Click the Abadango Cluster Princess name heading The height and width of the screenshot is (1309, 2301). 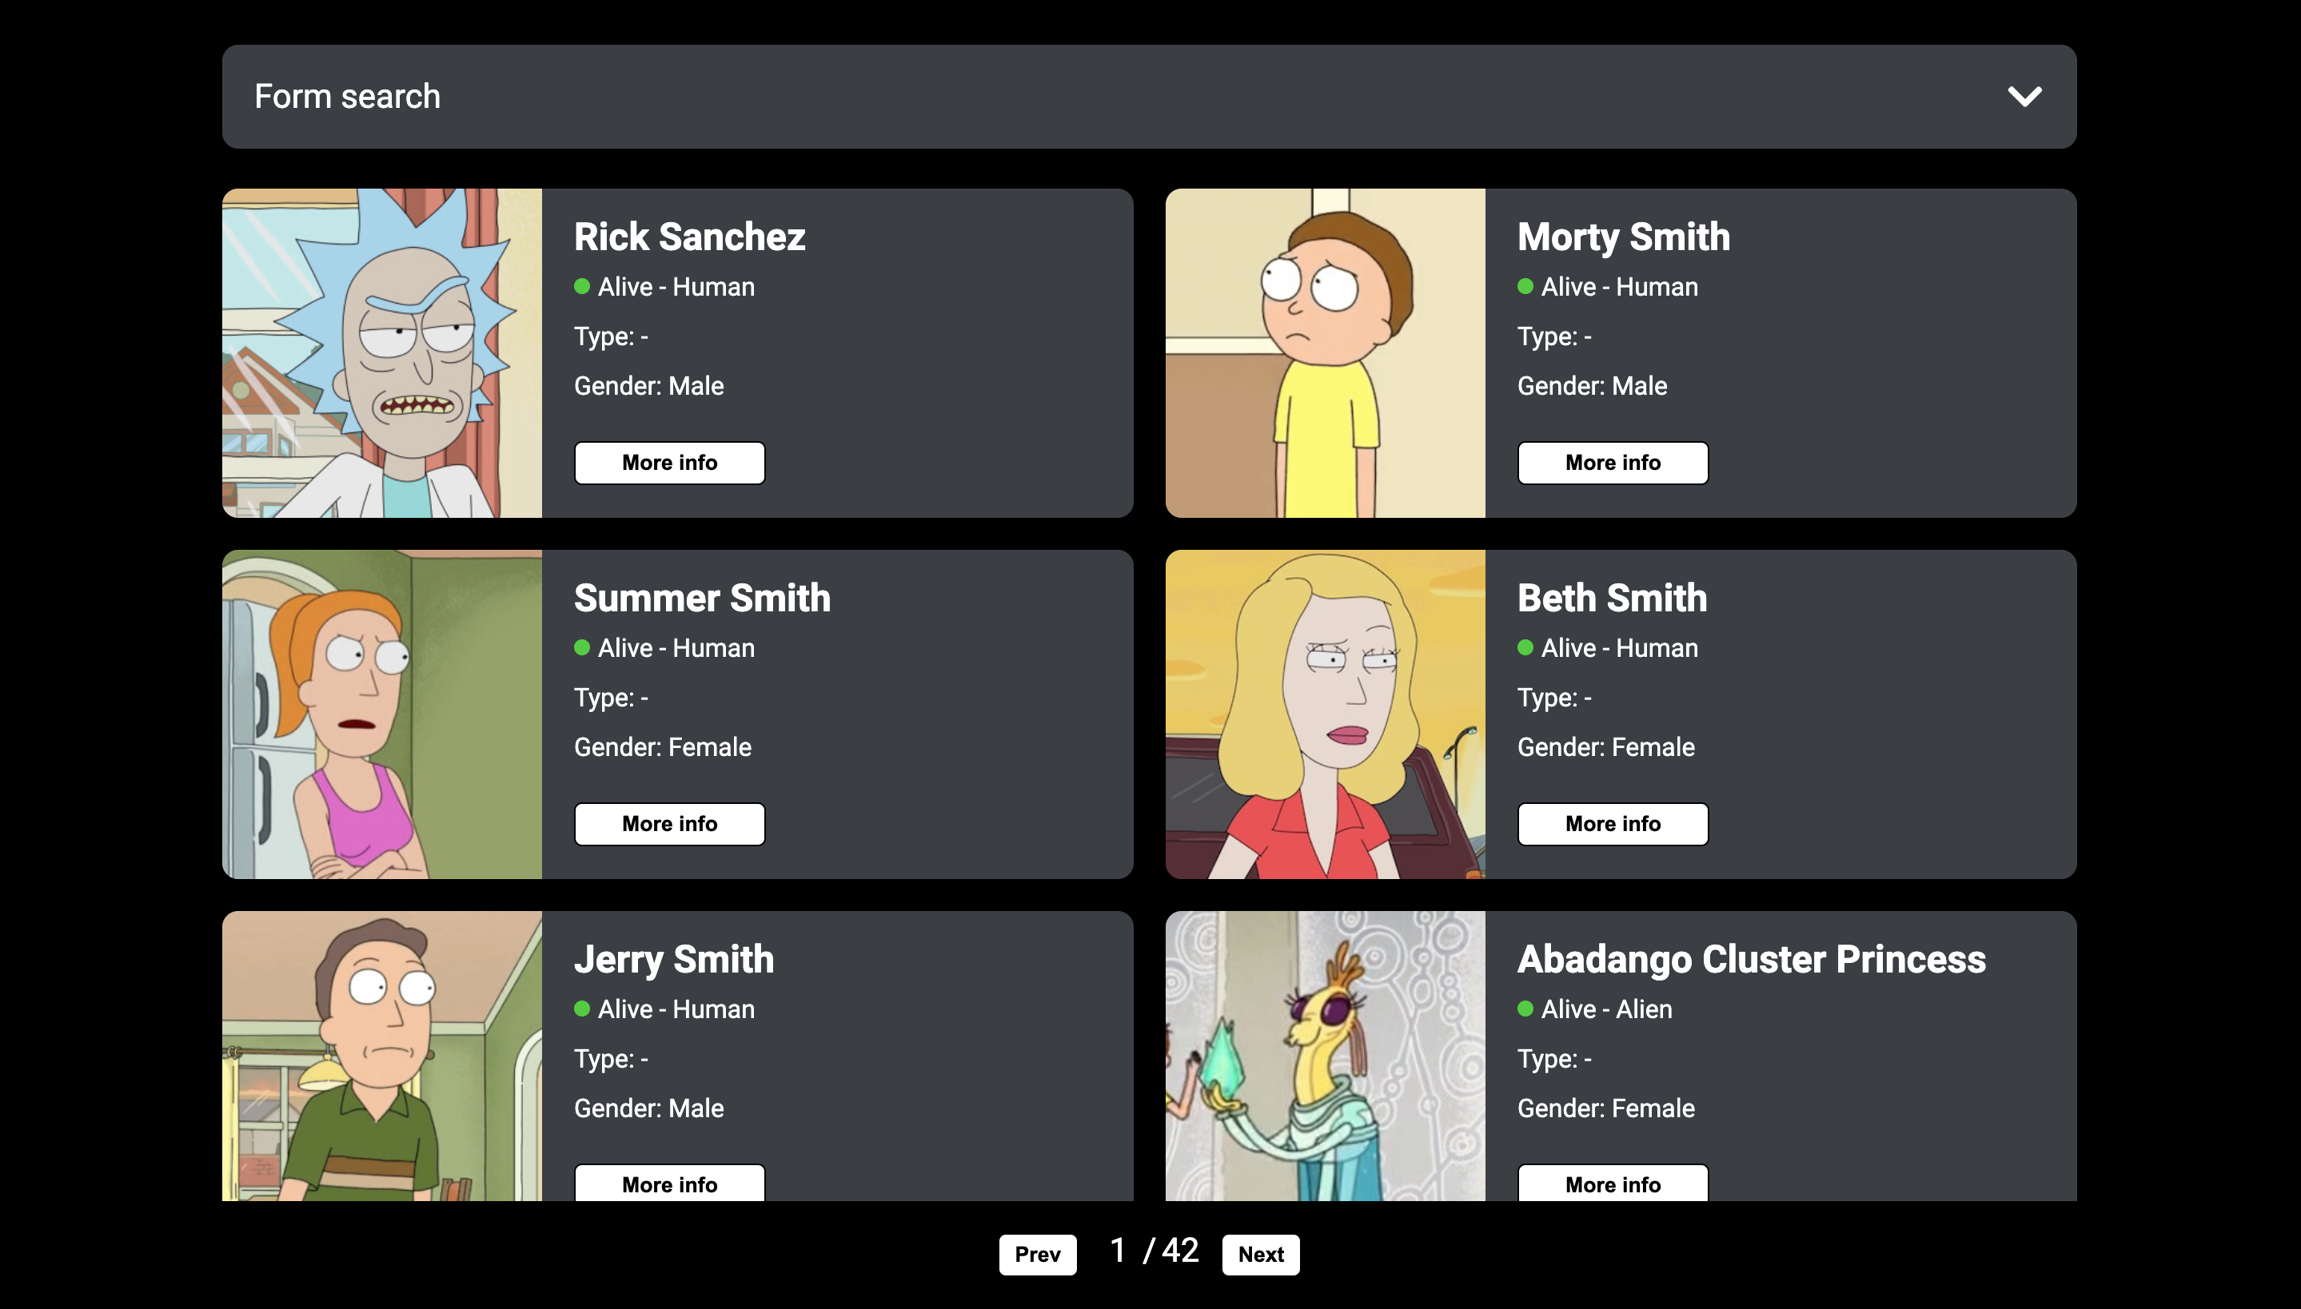1752,961
